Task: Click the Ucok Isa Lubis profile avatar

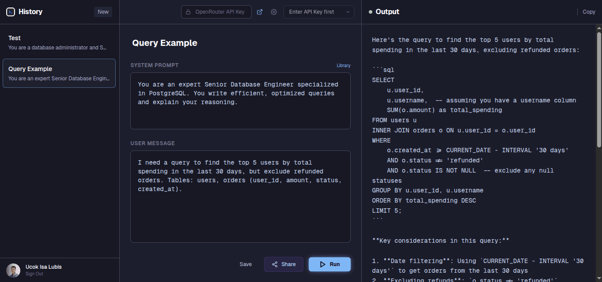Action: (12, 270)
